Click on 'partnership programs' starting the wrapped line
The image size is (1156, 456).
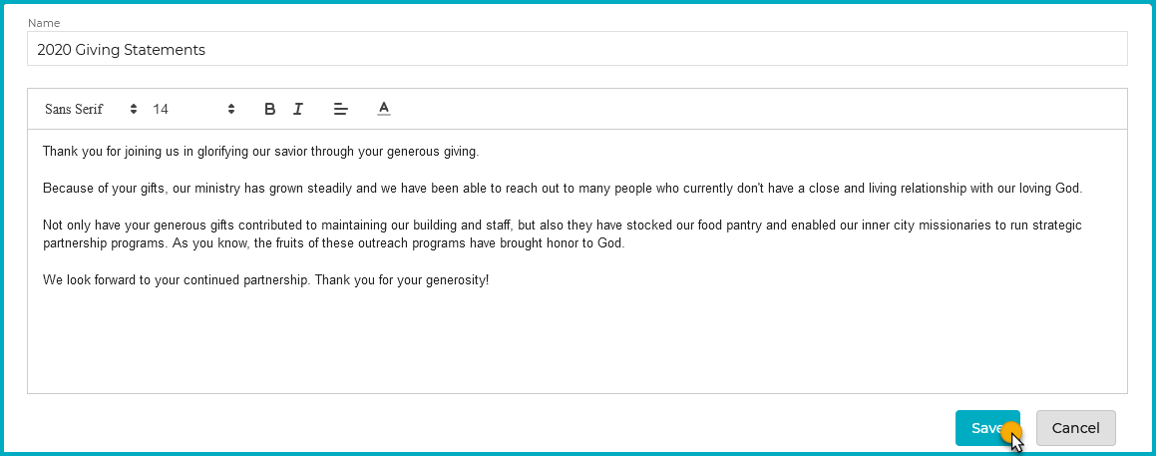[103, 243]
